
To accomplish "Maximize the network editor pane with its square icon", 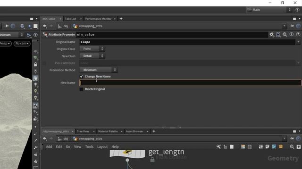I will 294,131.
